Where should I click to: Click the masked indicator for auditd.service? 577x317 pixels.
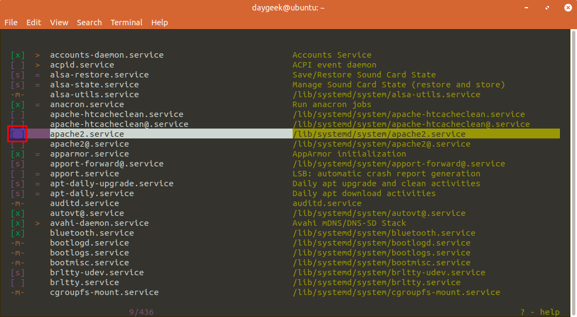point(18,203)
